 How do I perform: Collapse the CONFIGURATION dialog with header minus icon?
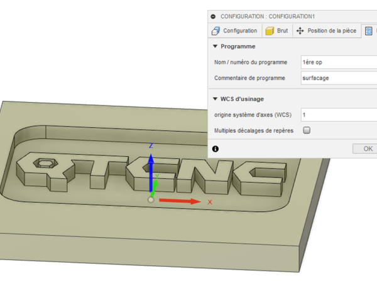[214, 16]
